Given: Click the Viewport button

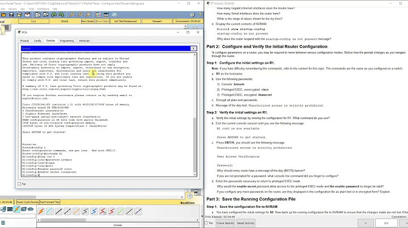Looking at the screenshot, I should click(157, 21).
